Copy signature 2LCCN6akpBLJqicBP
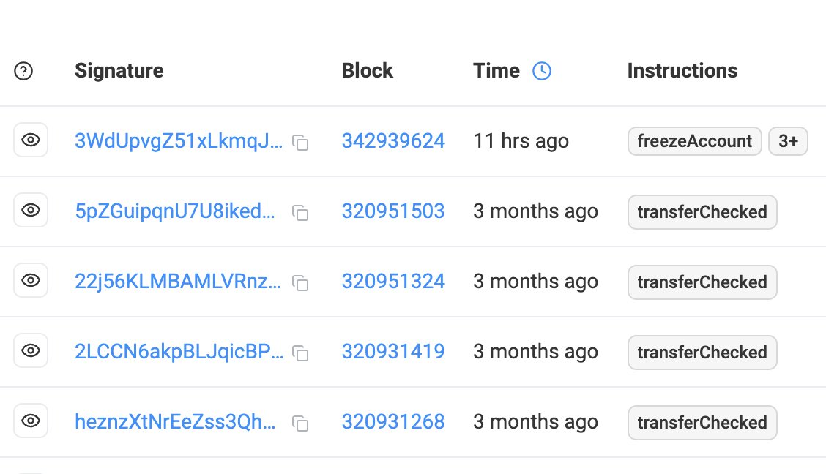This screenshot has height=474, width=826. tap(300, 353)
